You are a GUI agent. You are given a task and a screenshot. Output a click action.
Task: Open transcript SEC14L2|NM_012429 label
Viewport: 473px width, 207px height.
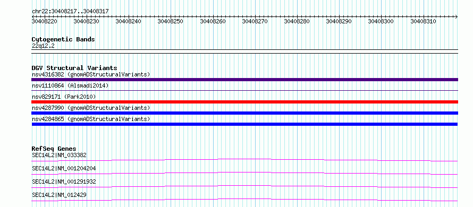tap(59, 195)
